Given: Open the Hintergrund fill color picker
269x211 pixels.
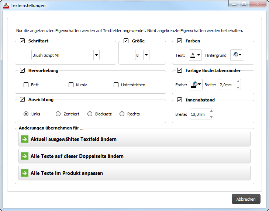Looking at the screenshot, I should 237,55.
